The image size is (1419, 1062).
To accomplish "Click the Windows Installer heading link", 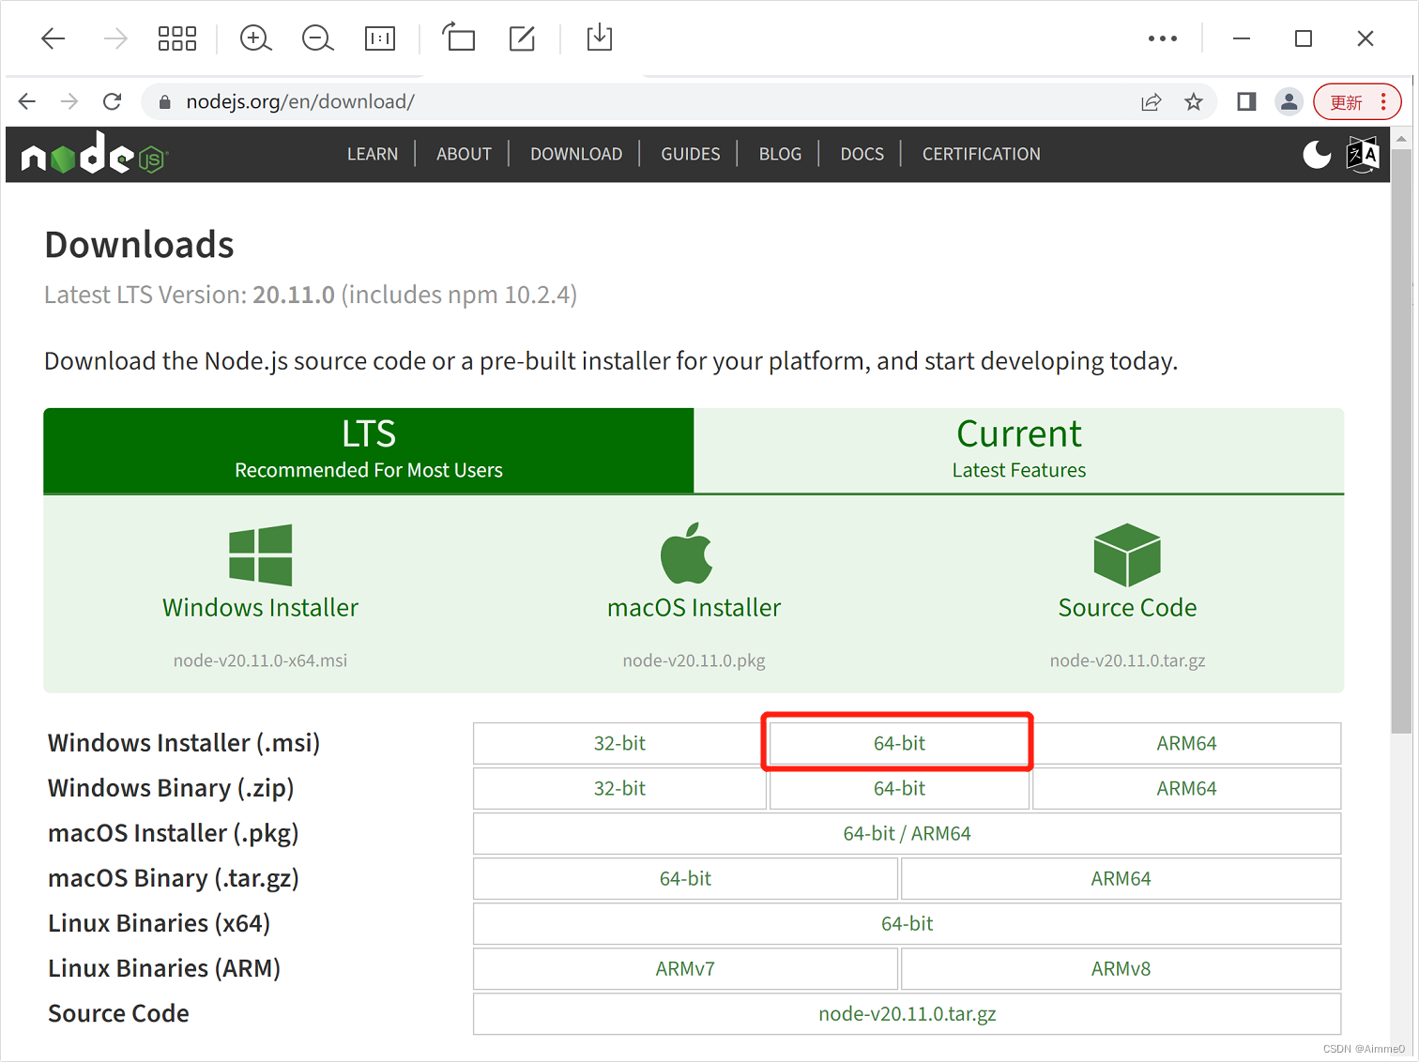I will [260, 608].
